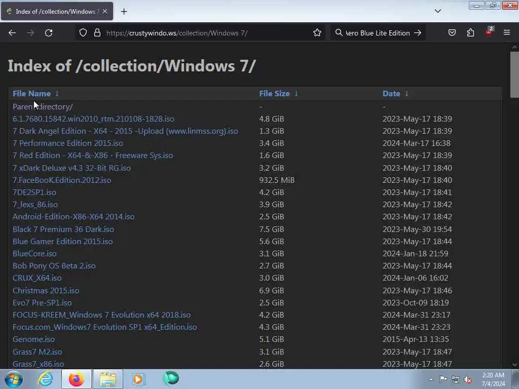Open the Action Center flag icon
Screen dimensions: 519x389
coord(443,379)
